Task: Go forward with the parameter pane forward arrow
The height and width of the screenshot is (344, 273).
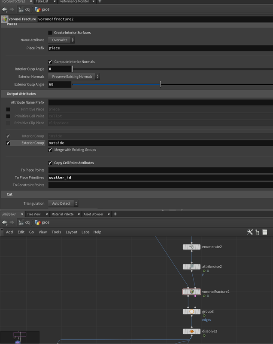Action: click(12, 9)
